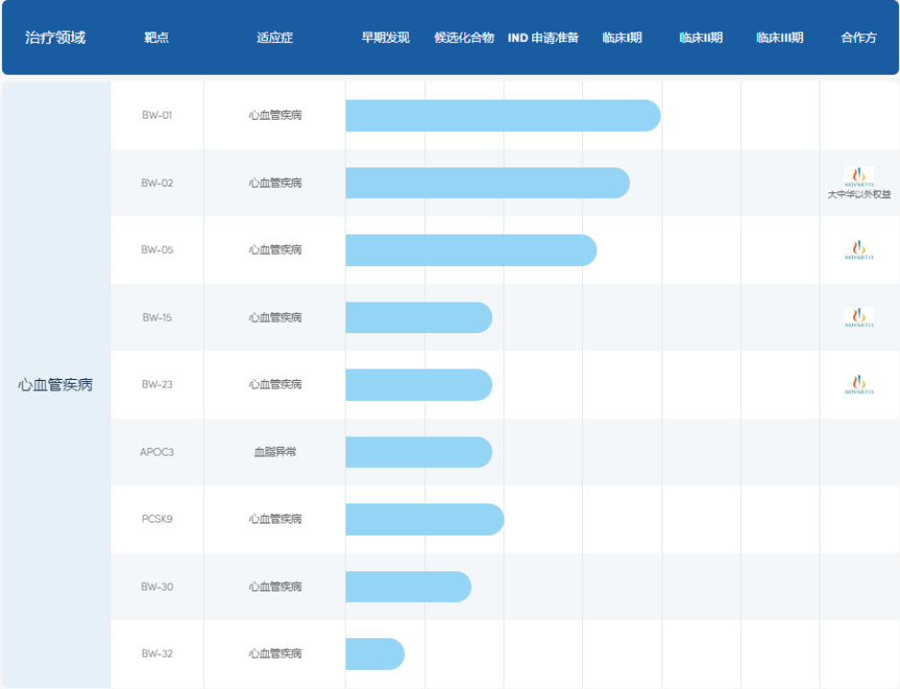This screenshot has width=900, height=689.
Task: Click the Novartis logo in BW-02 row
Action: [859, 176]
